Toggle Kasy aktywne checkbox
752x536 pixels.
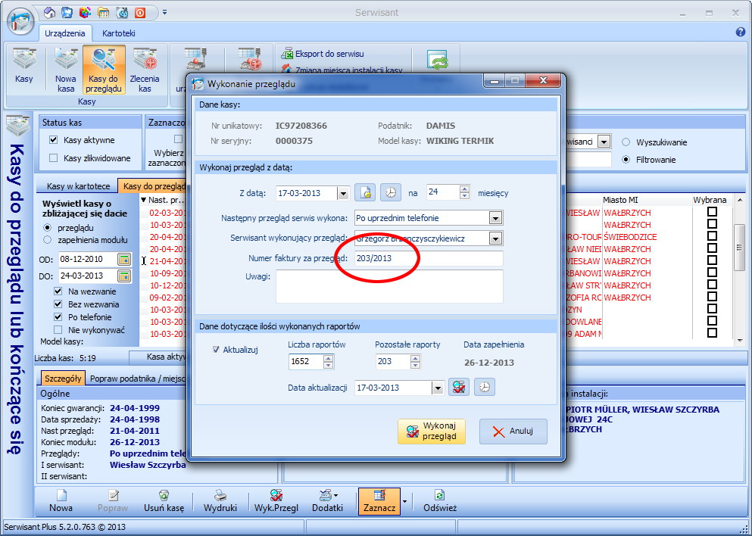coord(54,140)
